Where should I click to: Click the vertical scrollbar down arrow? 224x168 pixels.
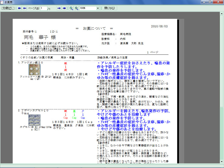(x=222, y=161)
